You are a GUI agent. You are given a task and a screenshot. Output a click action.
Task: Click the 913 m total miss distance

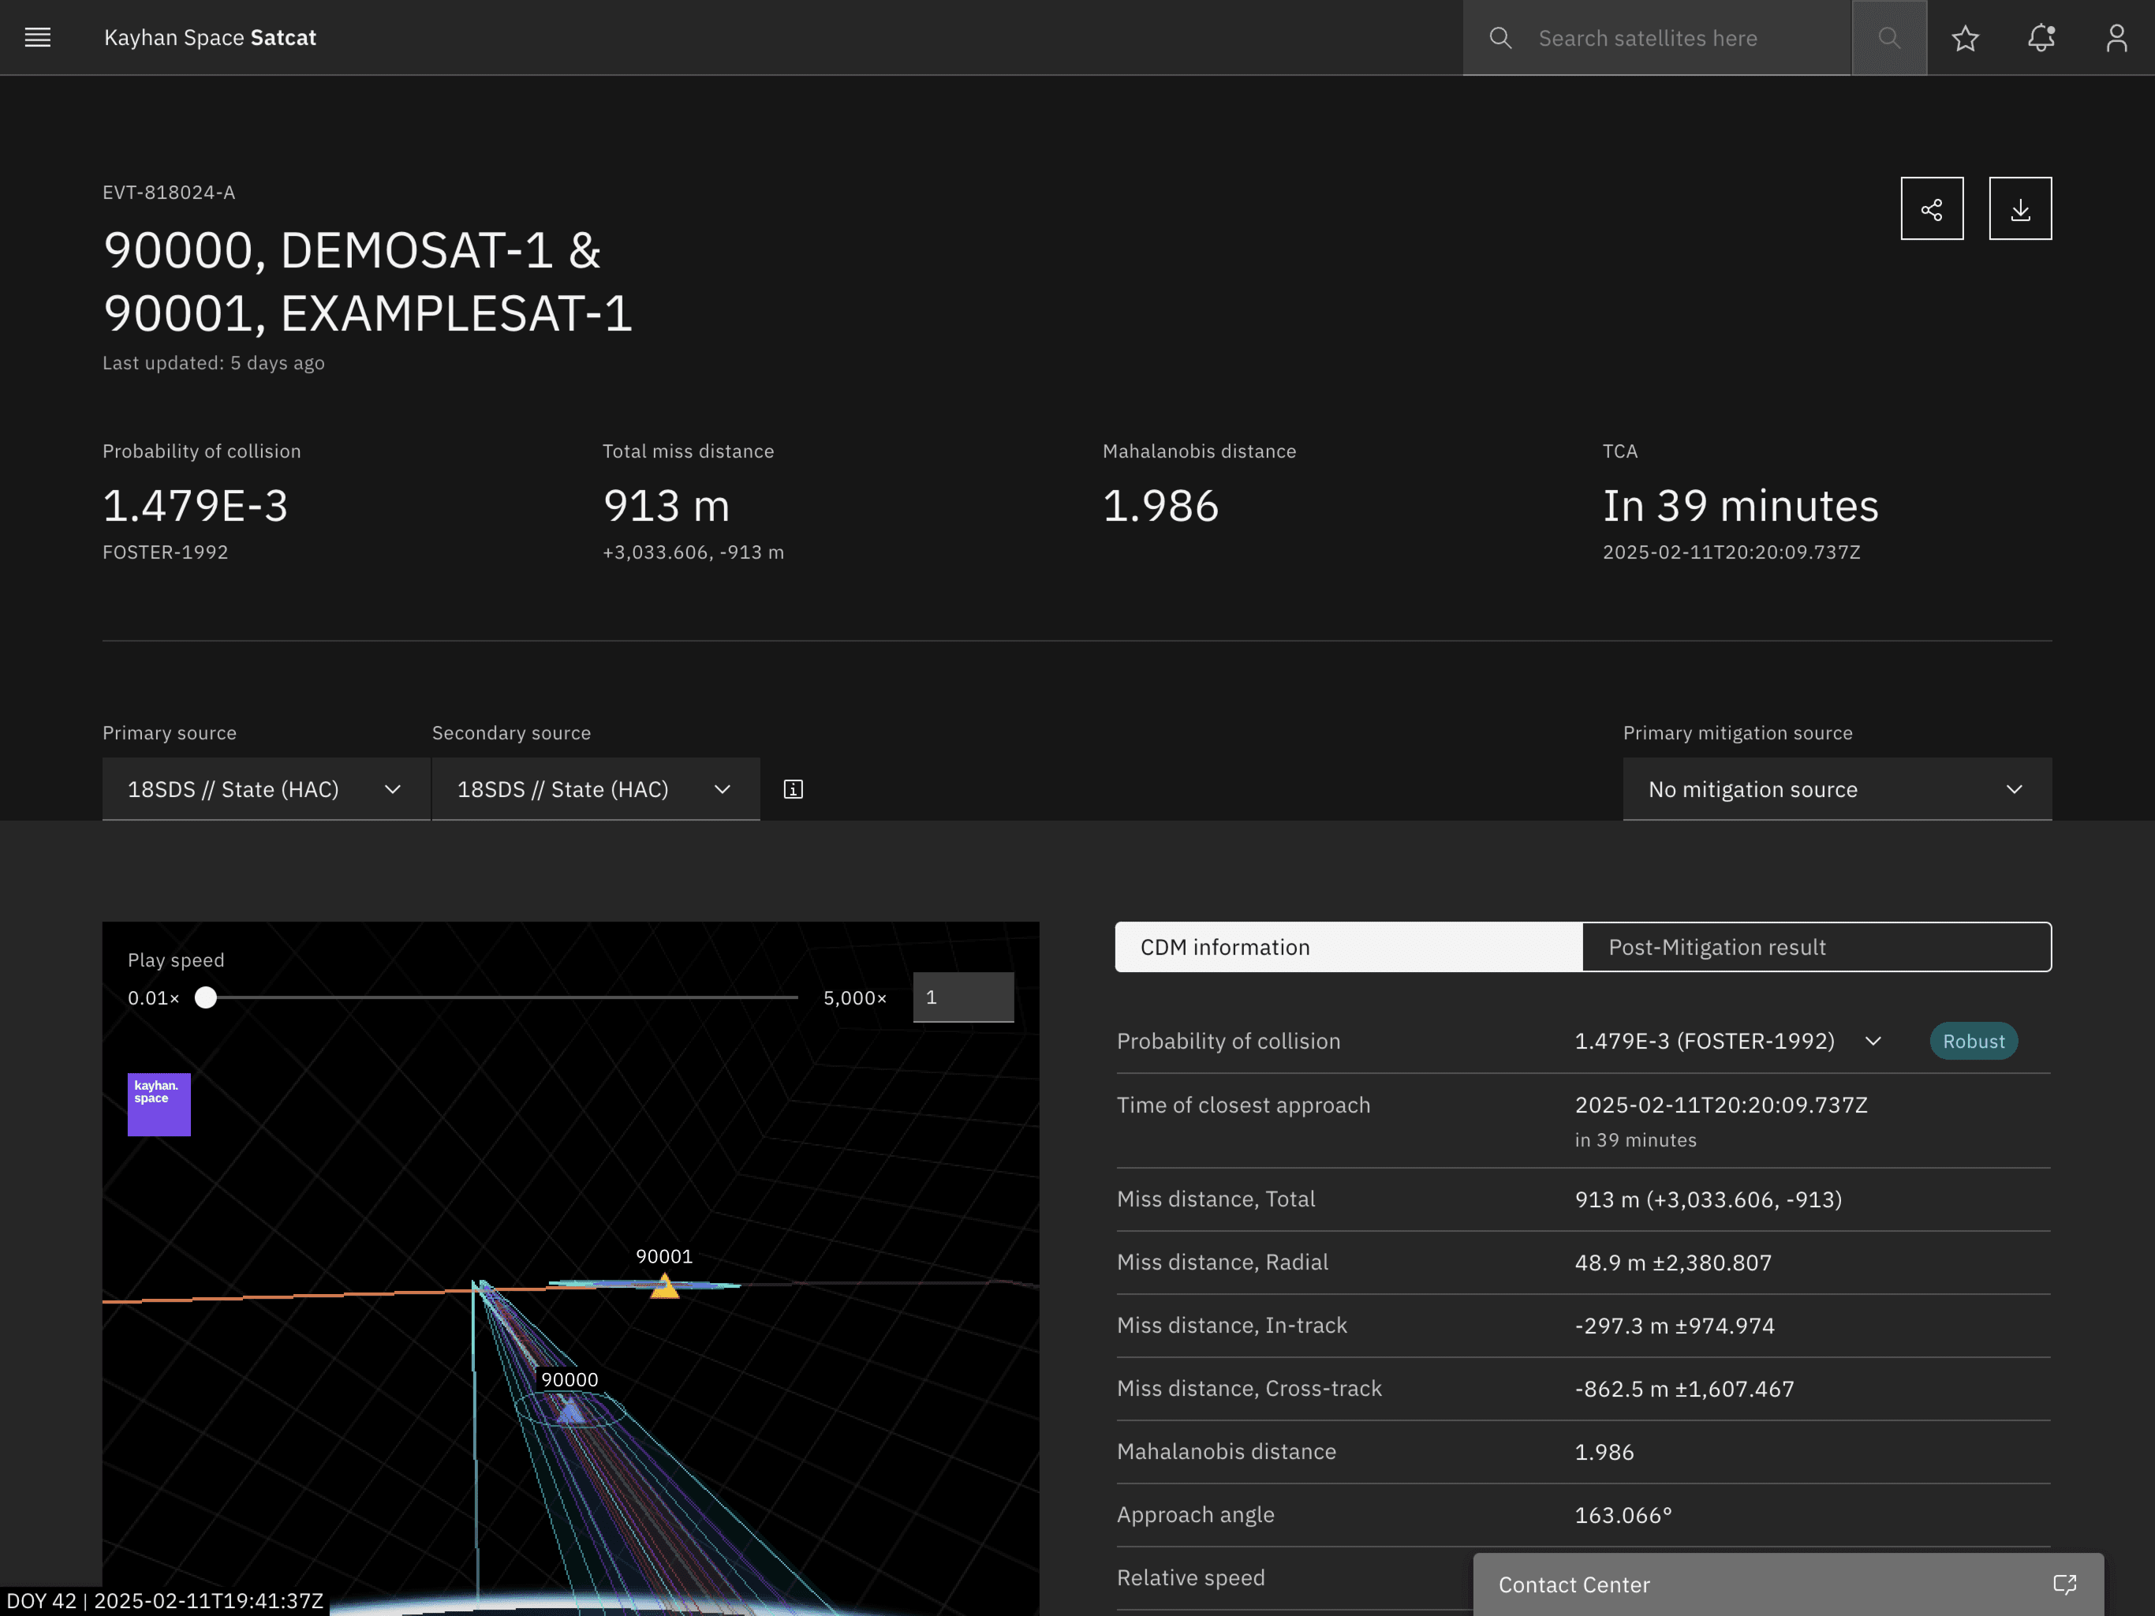tap(667, 505)
